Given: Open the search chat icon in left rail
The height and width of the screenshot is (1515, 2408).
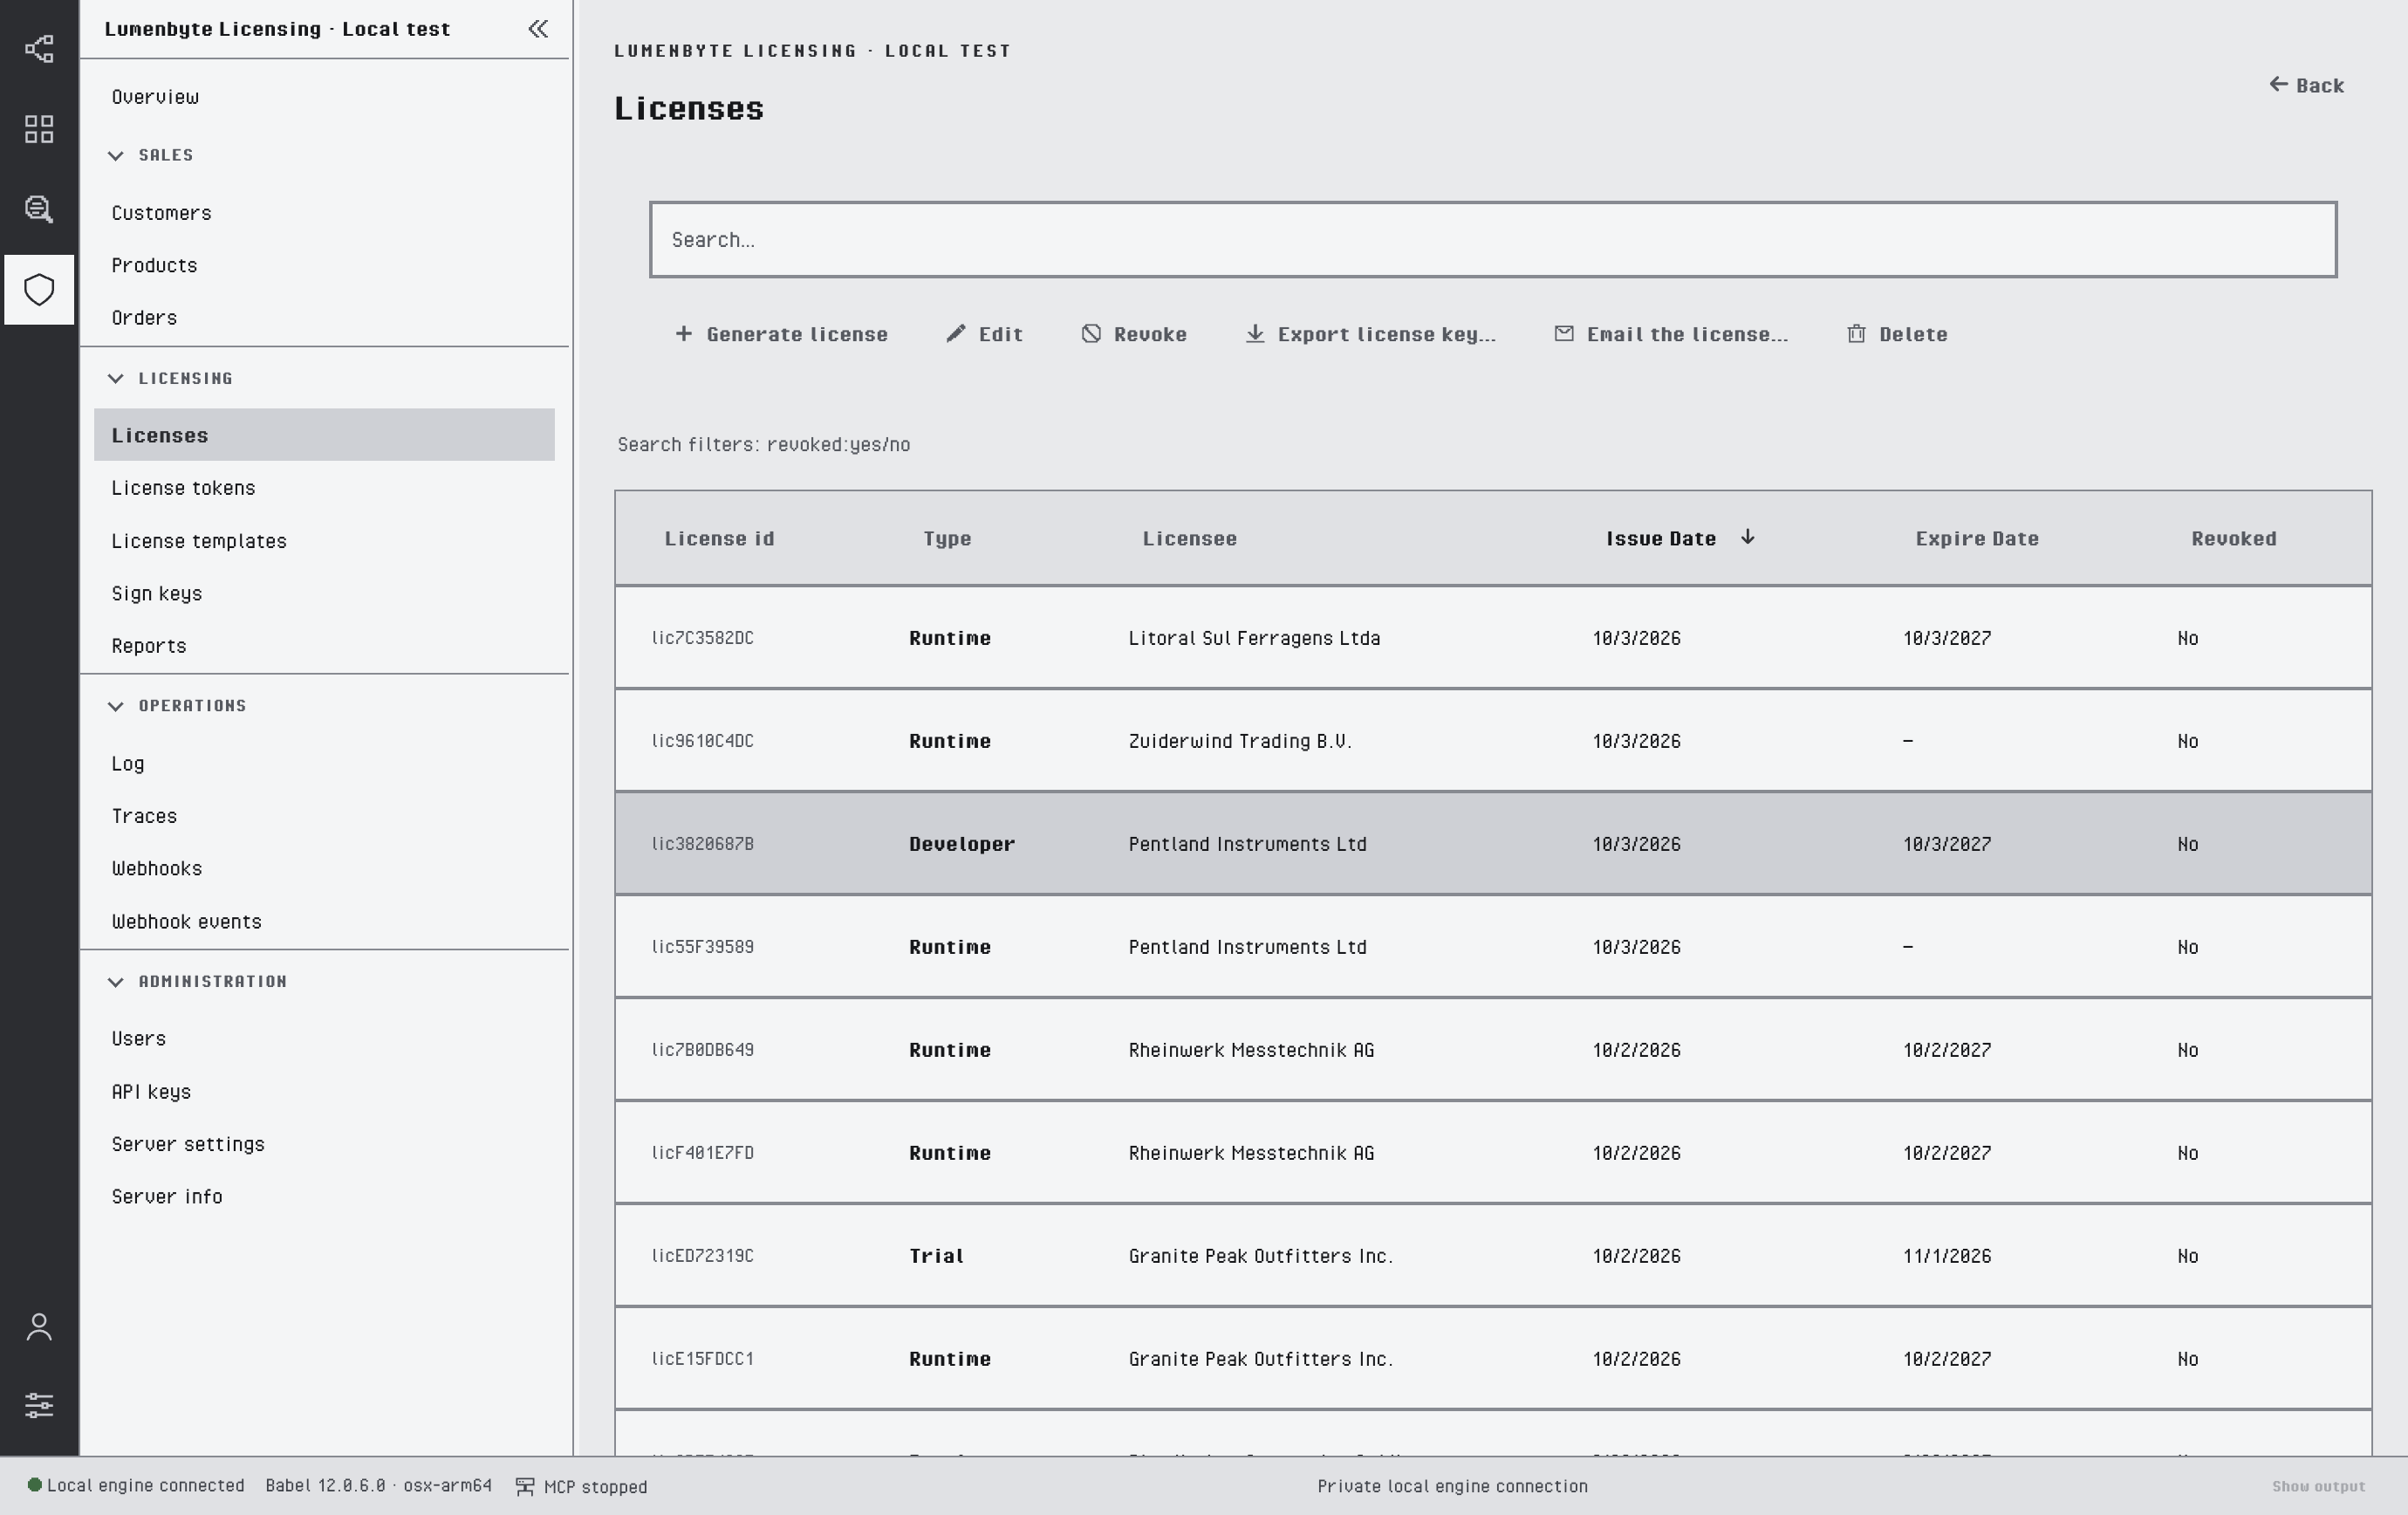Looking at the screenshot, I should point(39,209).
